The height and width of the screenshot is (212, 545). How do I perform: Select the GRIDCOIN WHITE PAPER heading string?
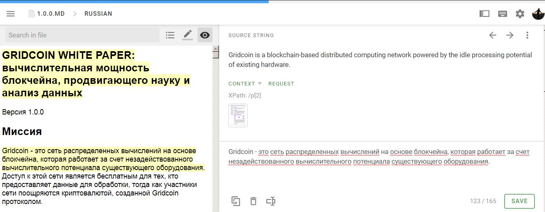(x=96, y=74)
